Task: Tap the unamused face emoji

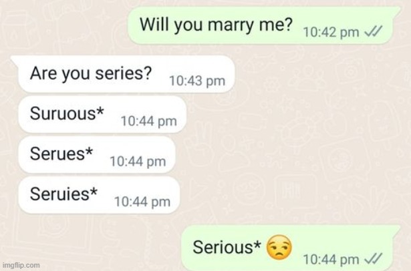Action: pyautogui.click(x=279, y=247)
